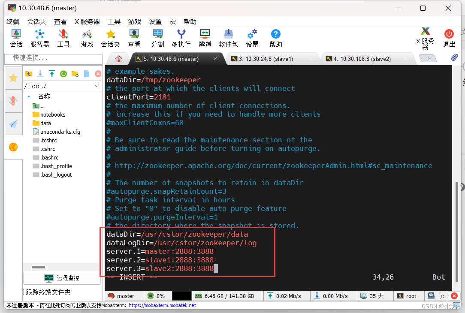Open the 设置 gear toolbar icon

click(x=252, y=38)
